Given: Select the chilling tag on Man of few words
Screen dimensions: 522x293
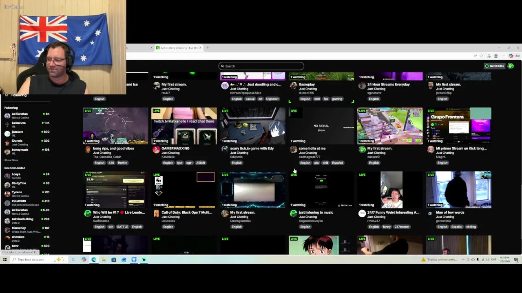Looking at the screenshot, I should click(x=471, y=227).
